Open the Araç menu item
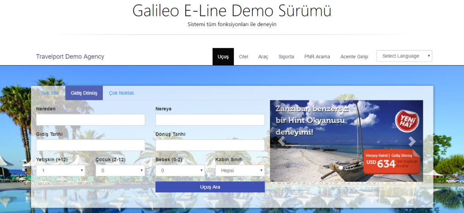464x213 pixels. [263, 57]
